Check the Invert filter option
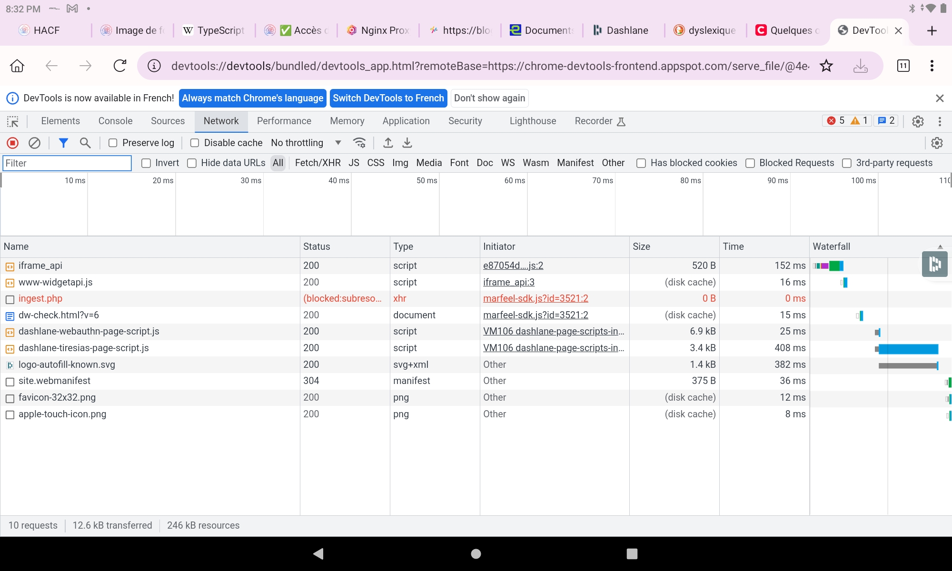Image resolution: width=952 pixels, height=571 pixels. pos(146,163)
